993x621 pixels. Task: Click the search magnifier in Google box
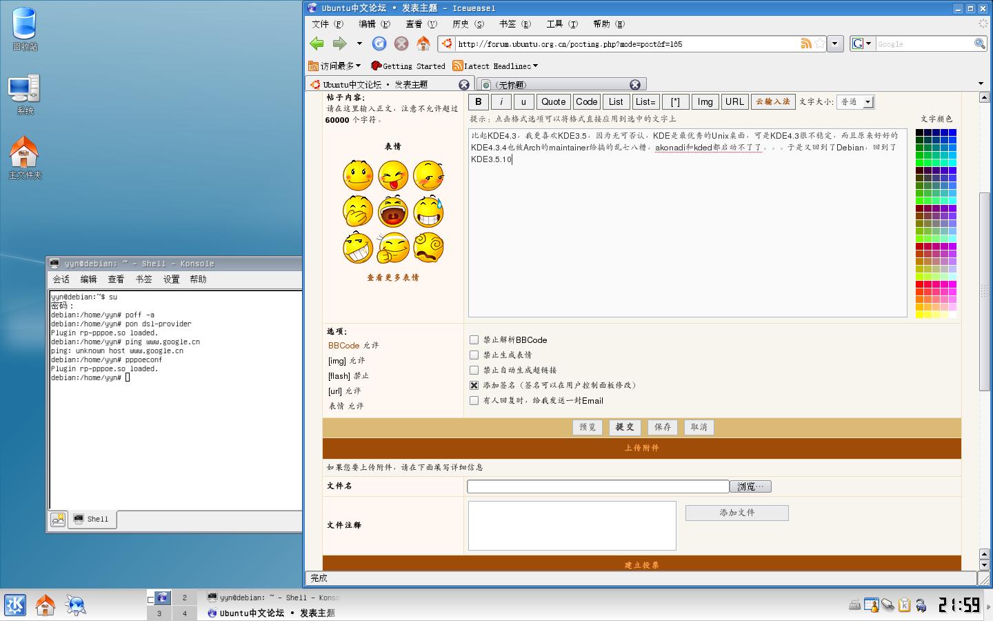point(979,43)
